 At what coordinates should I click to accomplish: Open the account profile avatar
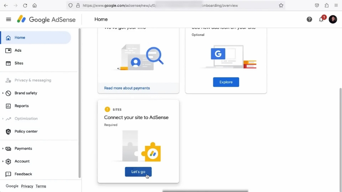click(x=333, y=19)
